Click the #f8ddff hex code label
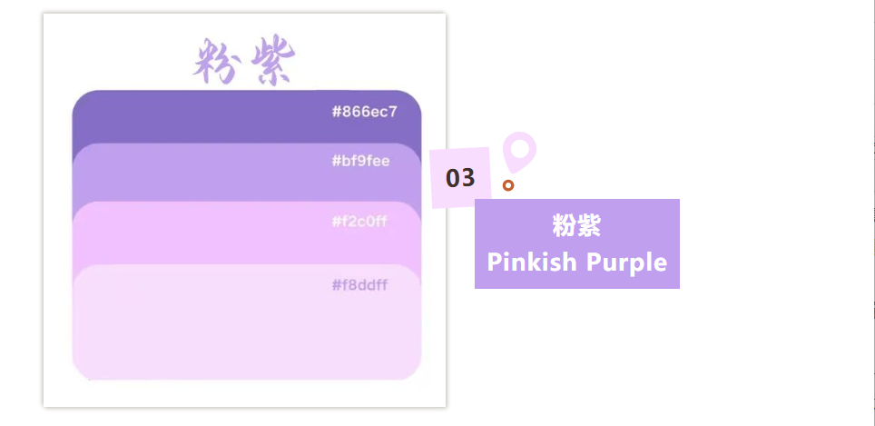 pyautogui.click(x=359, y=285)
